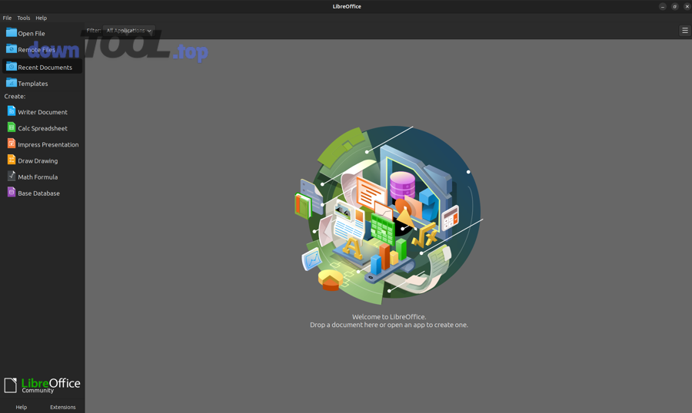Click the Help button at bottom
The width and height of the screenshot is (692, 413).
22,407
